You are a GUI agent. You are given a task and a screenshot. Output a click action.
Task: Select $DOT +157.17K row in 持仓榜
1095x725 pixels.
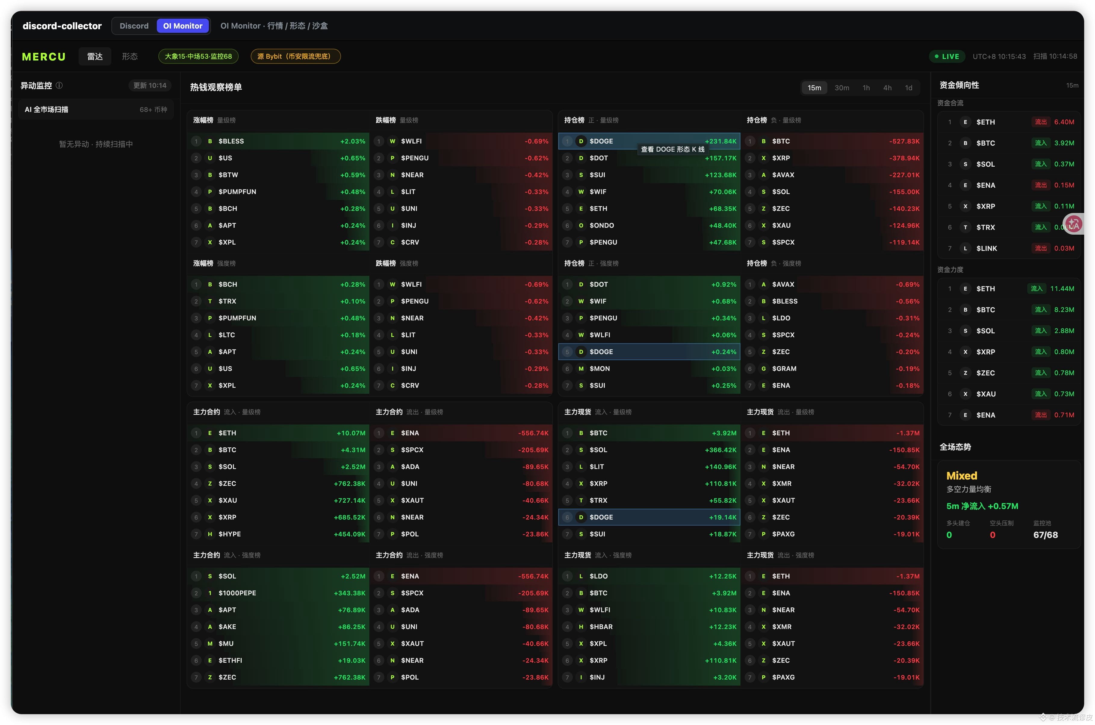[649, 158]
